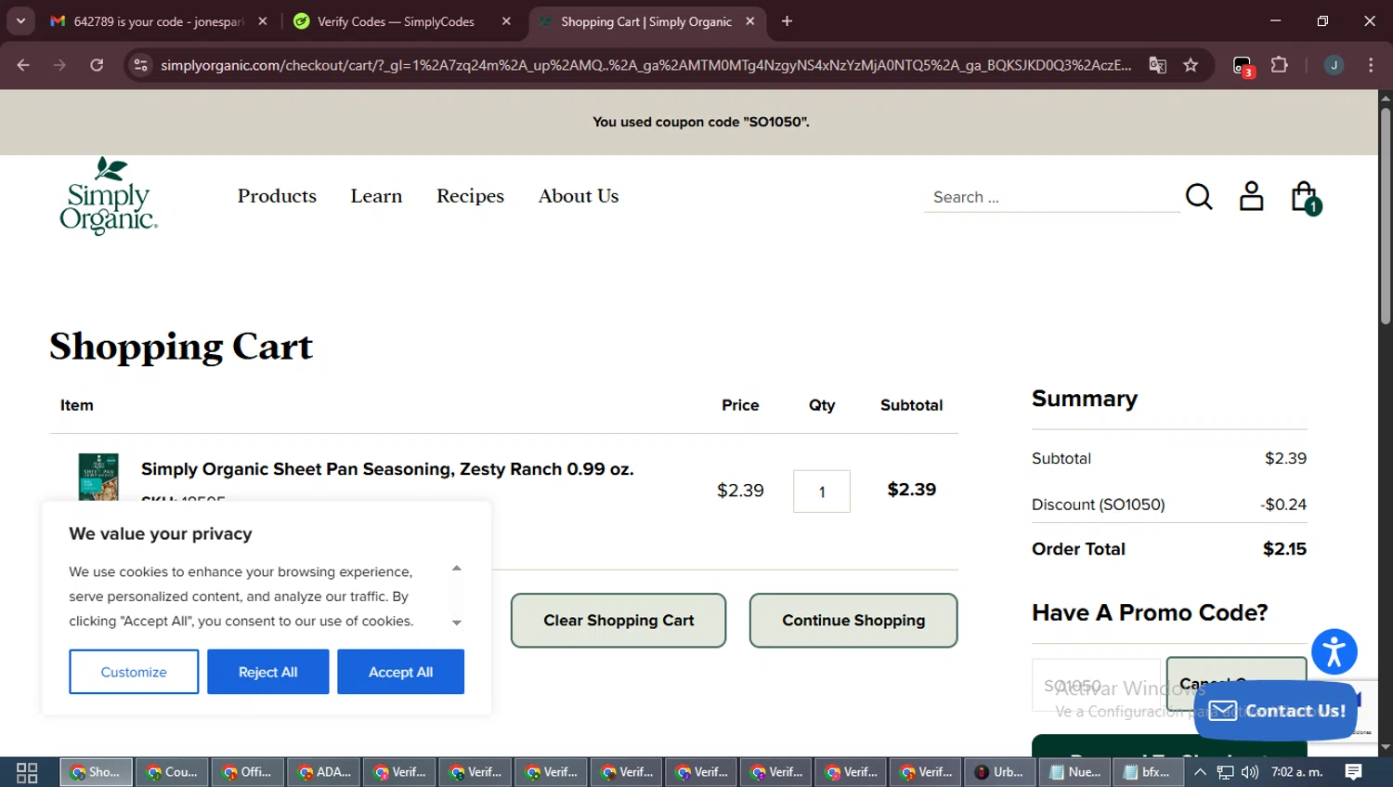Open the About Us menu
Screen dimensions: 1393x787
[x=579, y=196]
